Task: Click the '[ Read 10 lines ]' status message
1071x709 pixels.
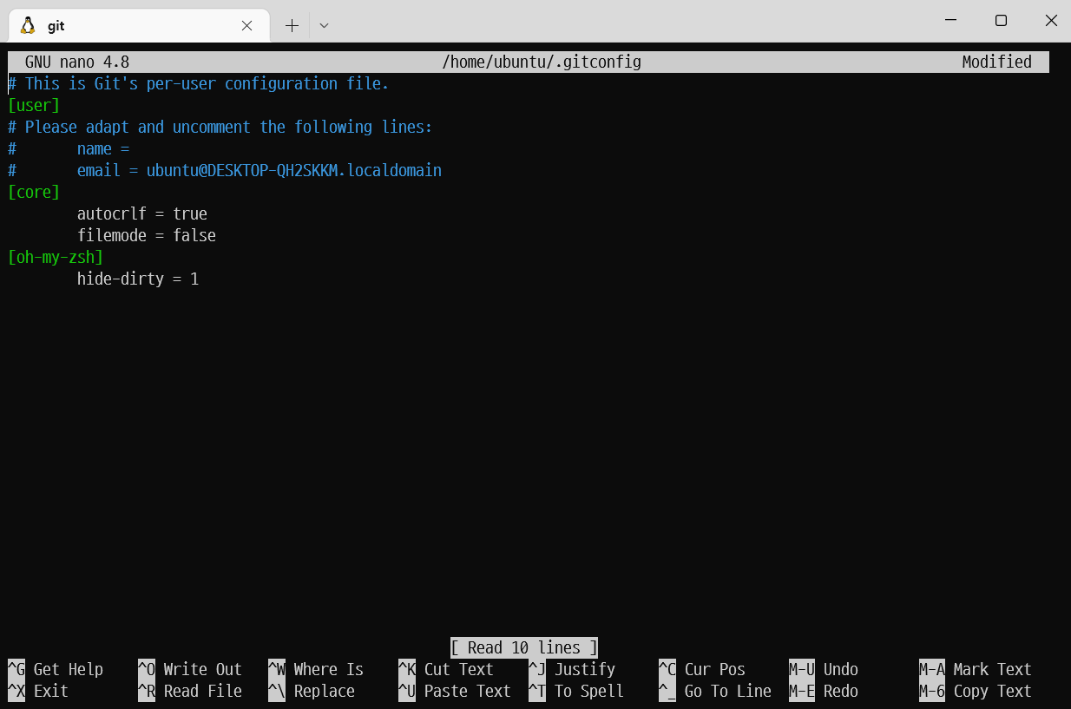Action: coord(524,648)
